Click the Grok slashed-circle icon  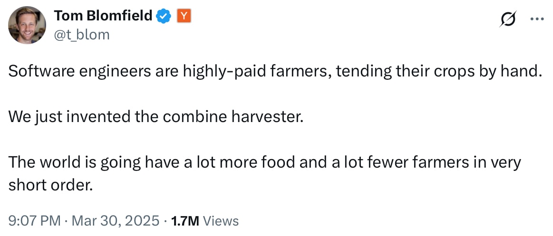507,20
